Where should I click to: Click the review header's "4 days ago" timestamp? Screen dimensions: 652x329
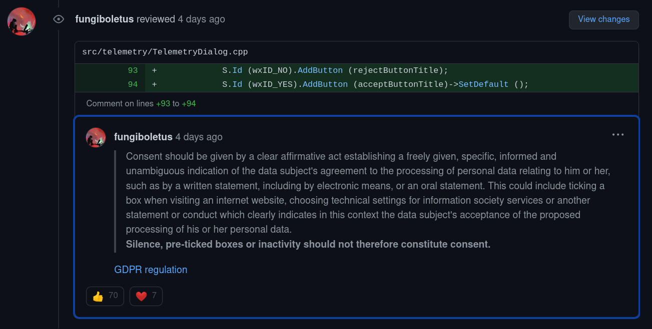(201, 19)
